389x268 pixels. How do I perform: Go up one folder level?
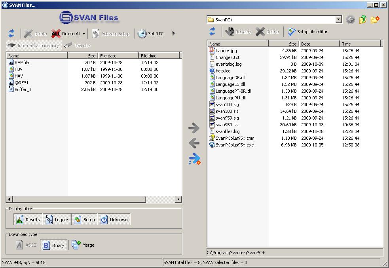363,19
